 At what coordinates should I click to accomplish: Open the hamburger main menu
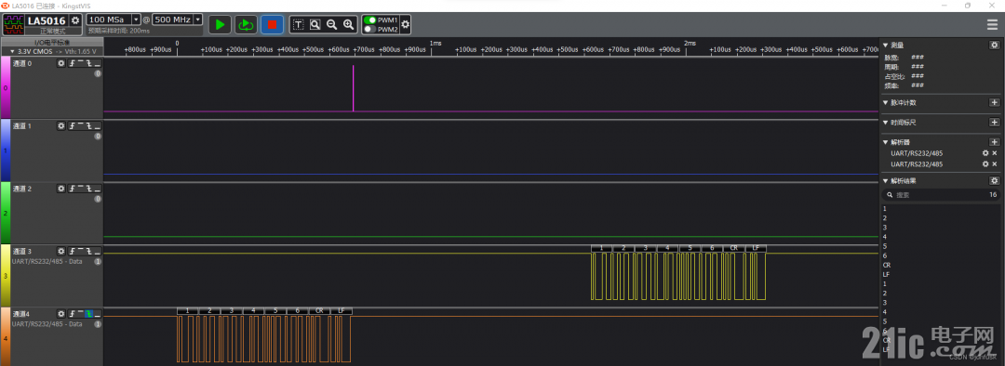pos(992,24)
